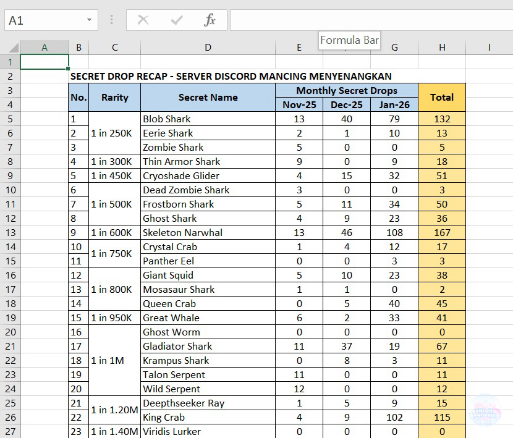This screenshot has height=438, width=513.
Task: Click the Enter checkmark formula icon
Action: click(x=177, y=20)
